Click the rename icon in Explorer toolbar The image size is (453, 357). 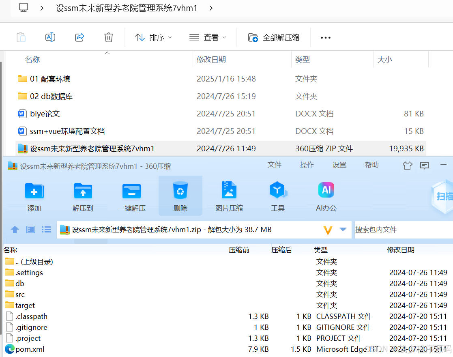click(50, 38)
